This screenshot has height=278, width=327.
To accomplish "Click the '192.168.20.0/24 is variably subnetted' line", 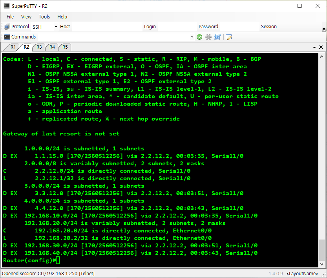I will point(125,223).
